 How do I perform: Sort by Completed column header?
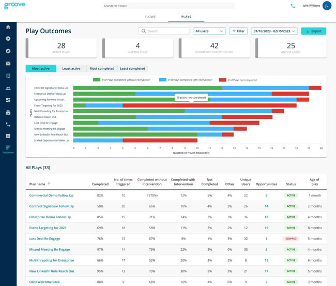(100, 184)
